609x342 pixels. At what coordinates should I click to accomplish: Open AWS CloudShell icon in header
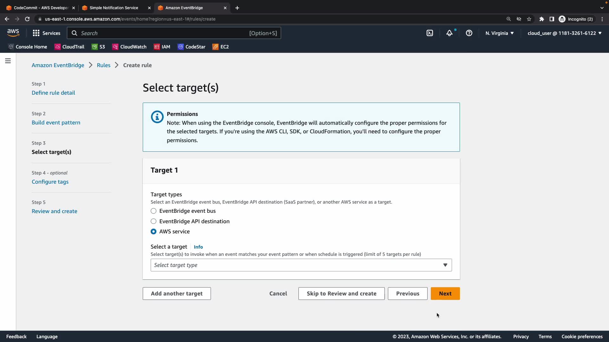point(430,33)
